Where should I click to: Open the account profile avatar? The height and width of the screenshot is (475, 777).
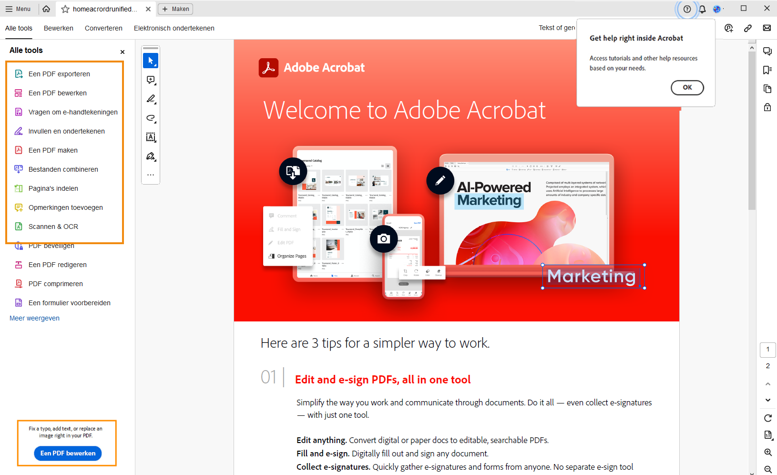[717, 9]
